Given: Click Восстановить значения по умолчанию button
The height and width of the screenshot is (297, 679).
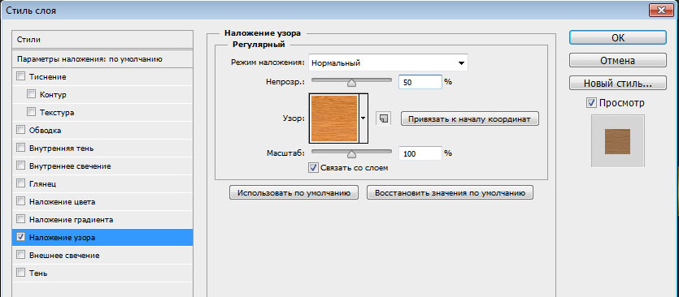Looking at the screenshot, I should pos(450,193).
